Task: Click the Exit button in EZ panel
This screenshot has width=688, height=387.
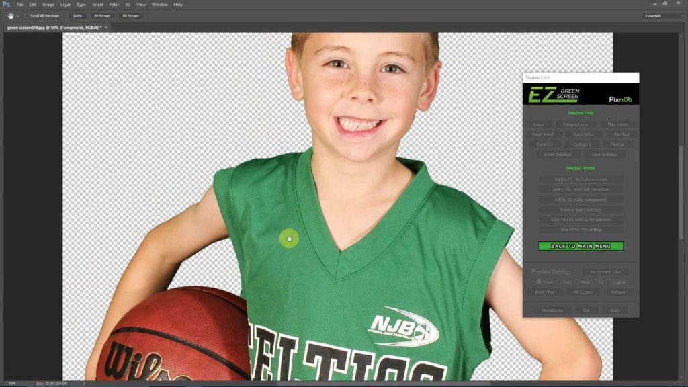Action: 586,310
